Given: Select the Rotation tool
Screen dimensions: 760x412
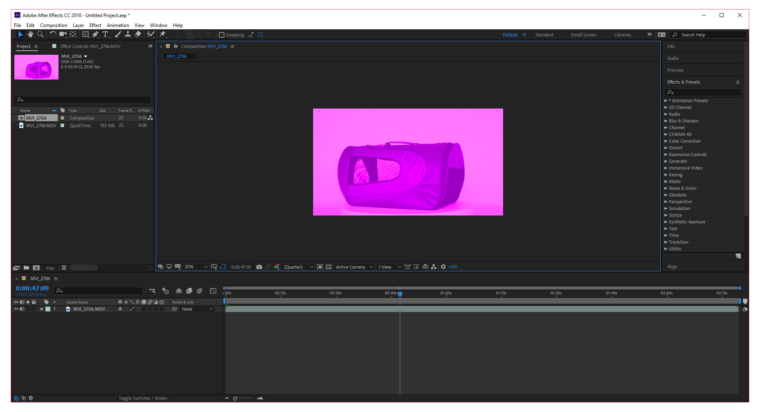Looking at the screenshot, I should pos(53,34).
